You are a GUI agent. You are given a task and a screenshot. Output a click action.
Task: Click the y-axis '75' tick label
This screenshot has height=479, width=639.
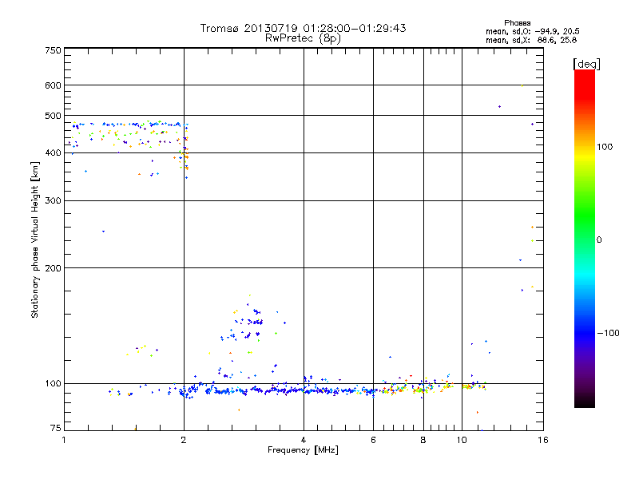[56, 428]
